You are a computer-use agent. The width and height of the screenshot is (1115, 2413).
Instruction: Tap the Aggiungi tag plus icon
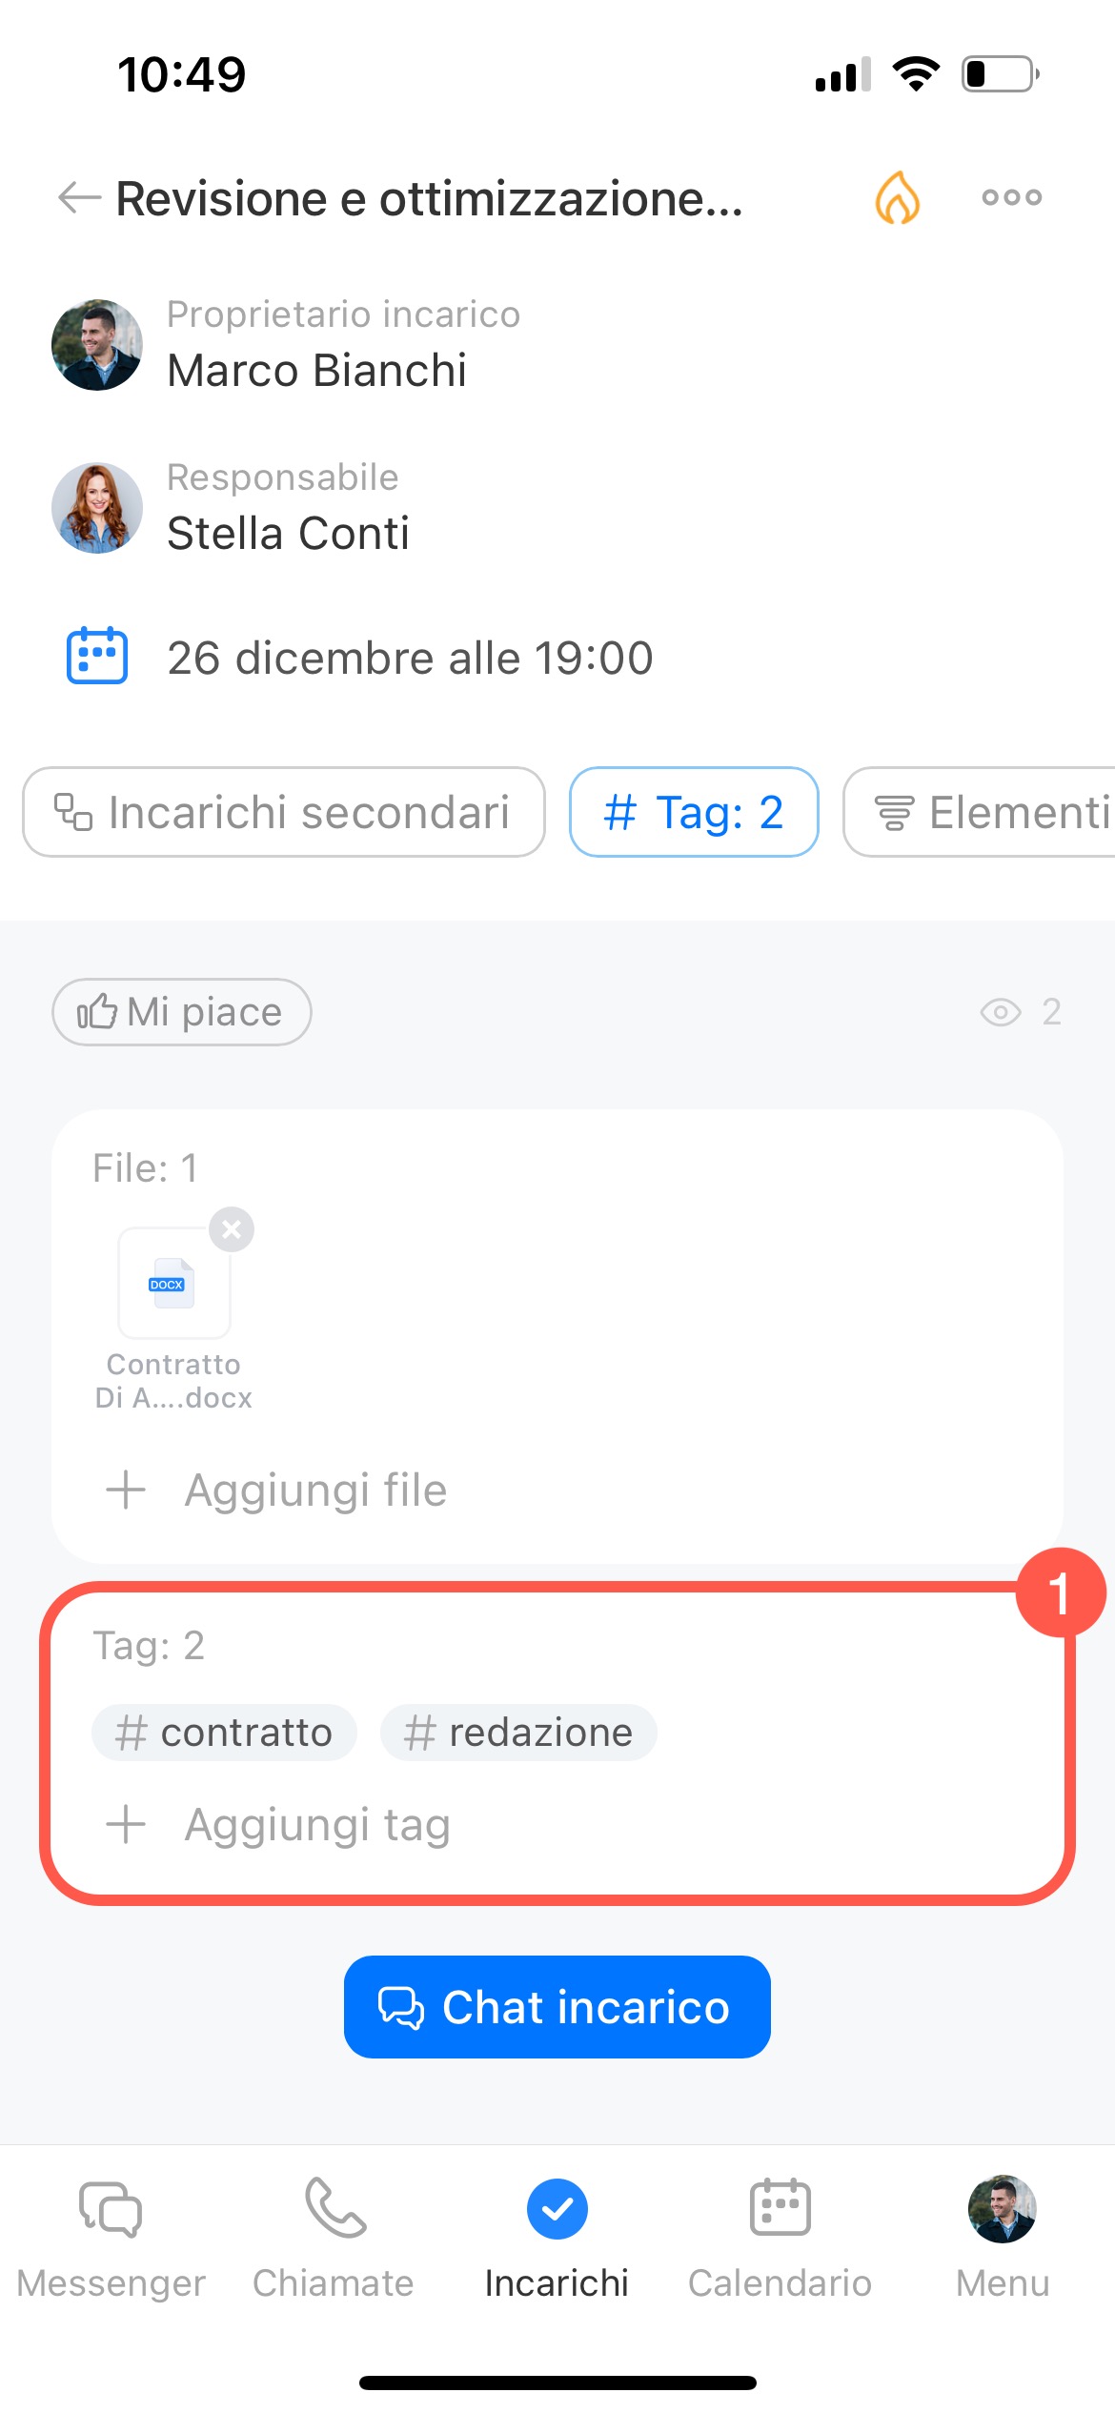[x=126, y=1825]
